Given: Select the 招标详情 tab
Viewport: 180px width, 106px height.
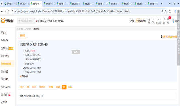Looking at the screenshot, I should [22, 35].
